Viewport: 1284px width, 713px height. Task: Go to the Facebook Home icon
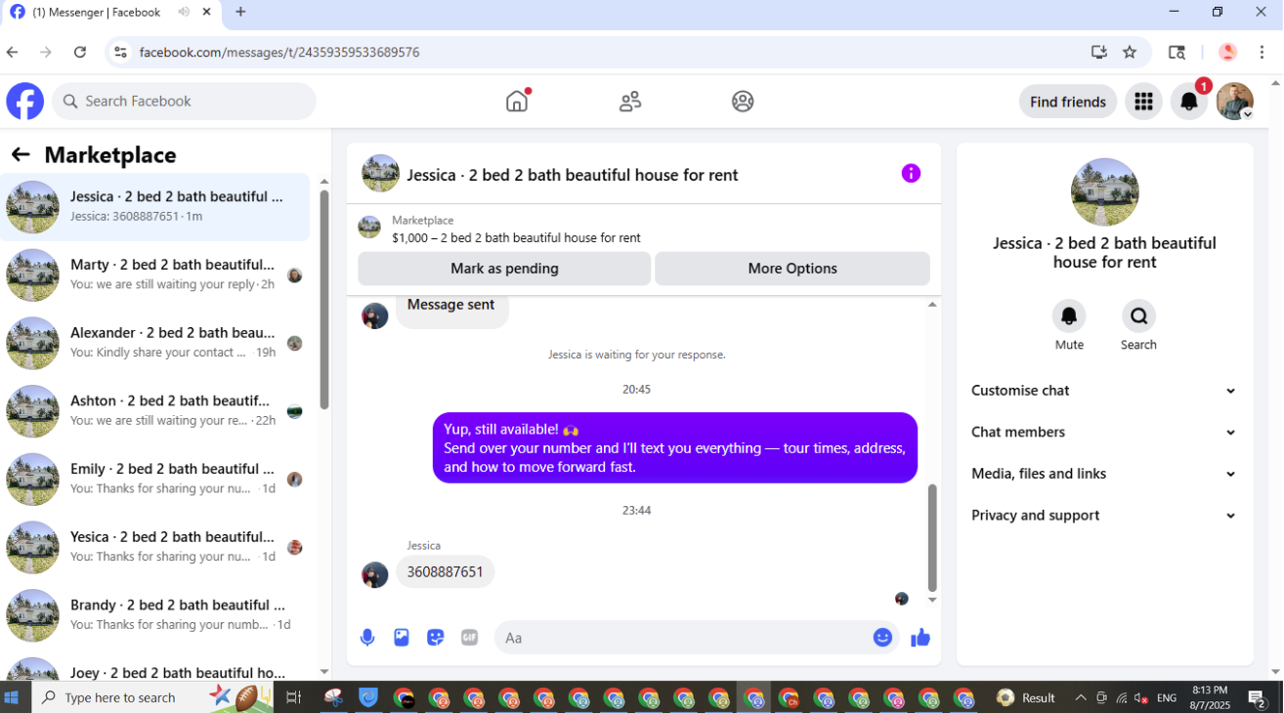pyautogui.click(x=517, y=101)
